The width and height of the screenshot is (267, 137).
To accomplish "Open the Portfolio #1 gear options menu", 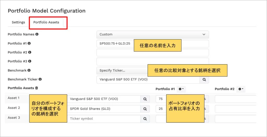I will click(x=181, y=89).
